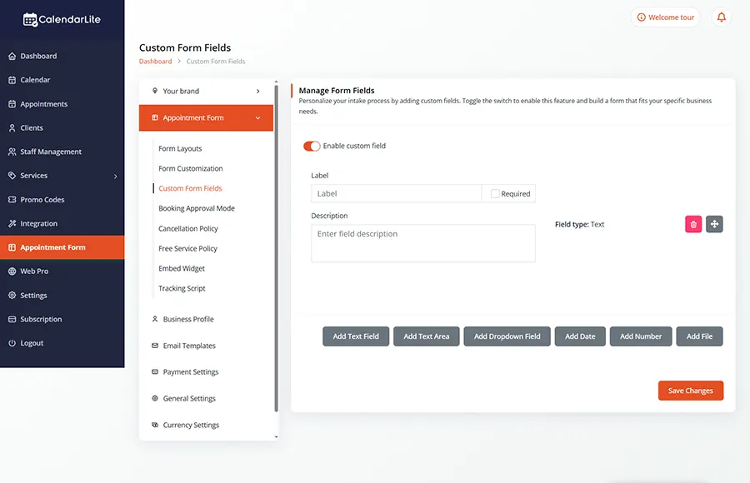
Task: Click the Calendar icon in sidebar
Action: coord(12,80)
